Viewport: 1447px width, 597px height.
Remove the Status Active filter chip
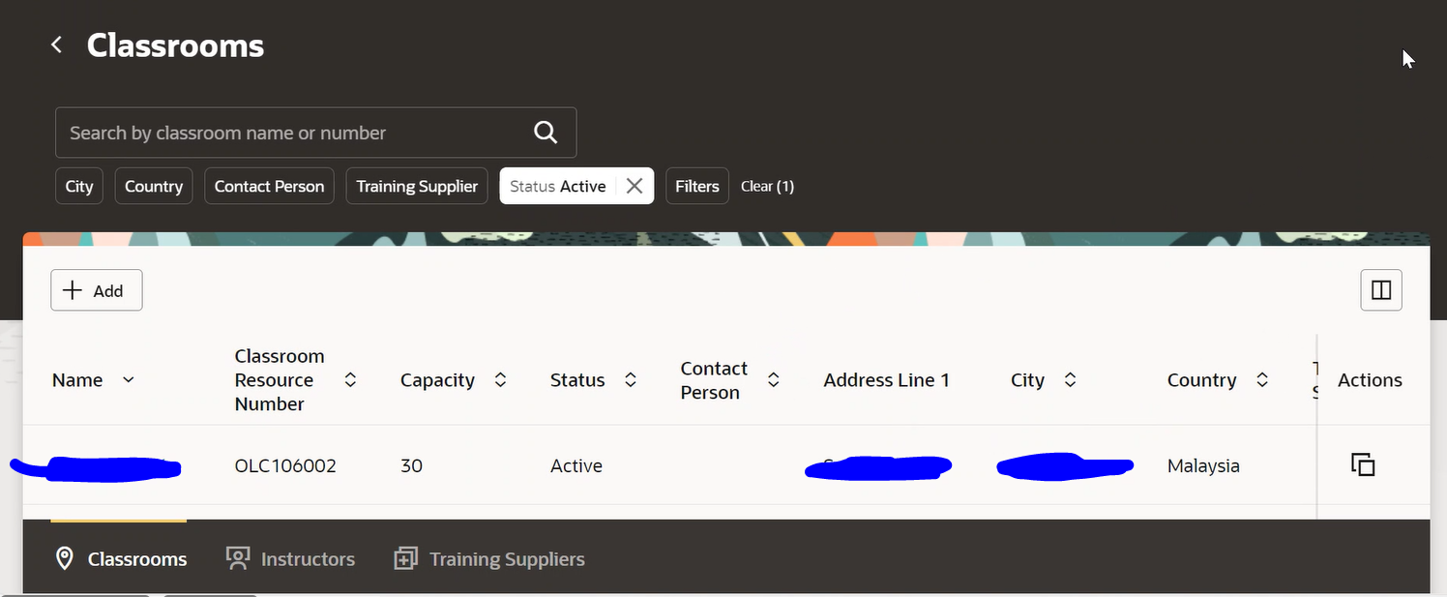point(635,185)
